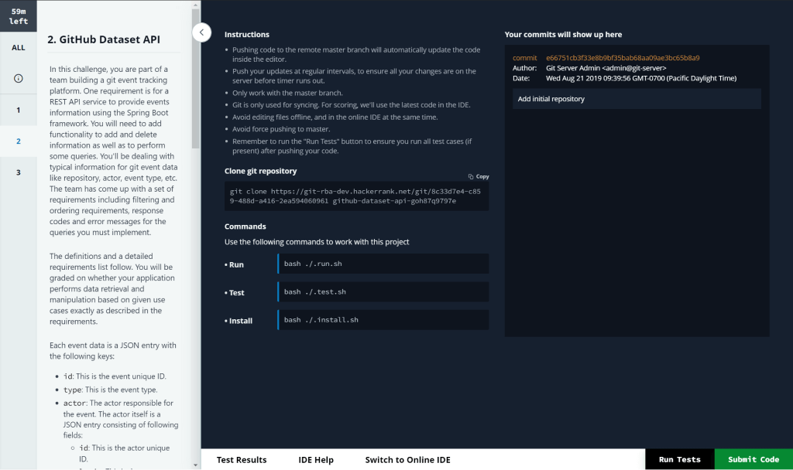Go to question 2
The image size is (793, 470).
click(19, 141)
